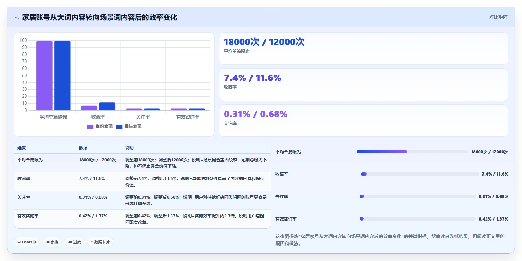The height and width of the screenshot is (261, 522).
Task: Select the 平均单篇曝光 row name in the table
Action: [x=30, y=160]
